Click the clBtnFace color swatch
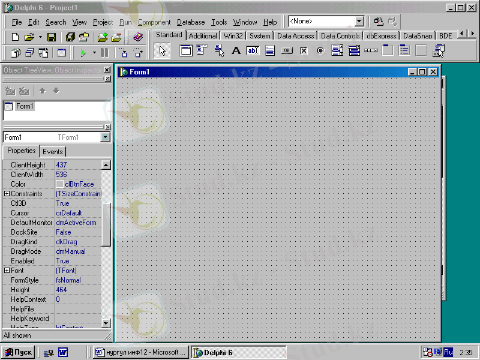The width and height of the screenshot is (480, 360). 60,184
